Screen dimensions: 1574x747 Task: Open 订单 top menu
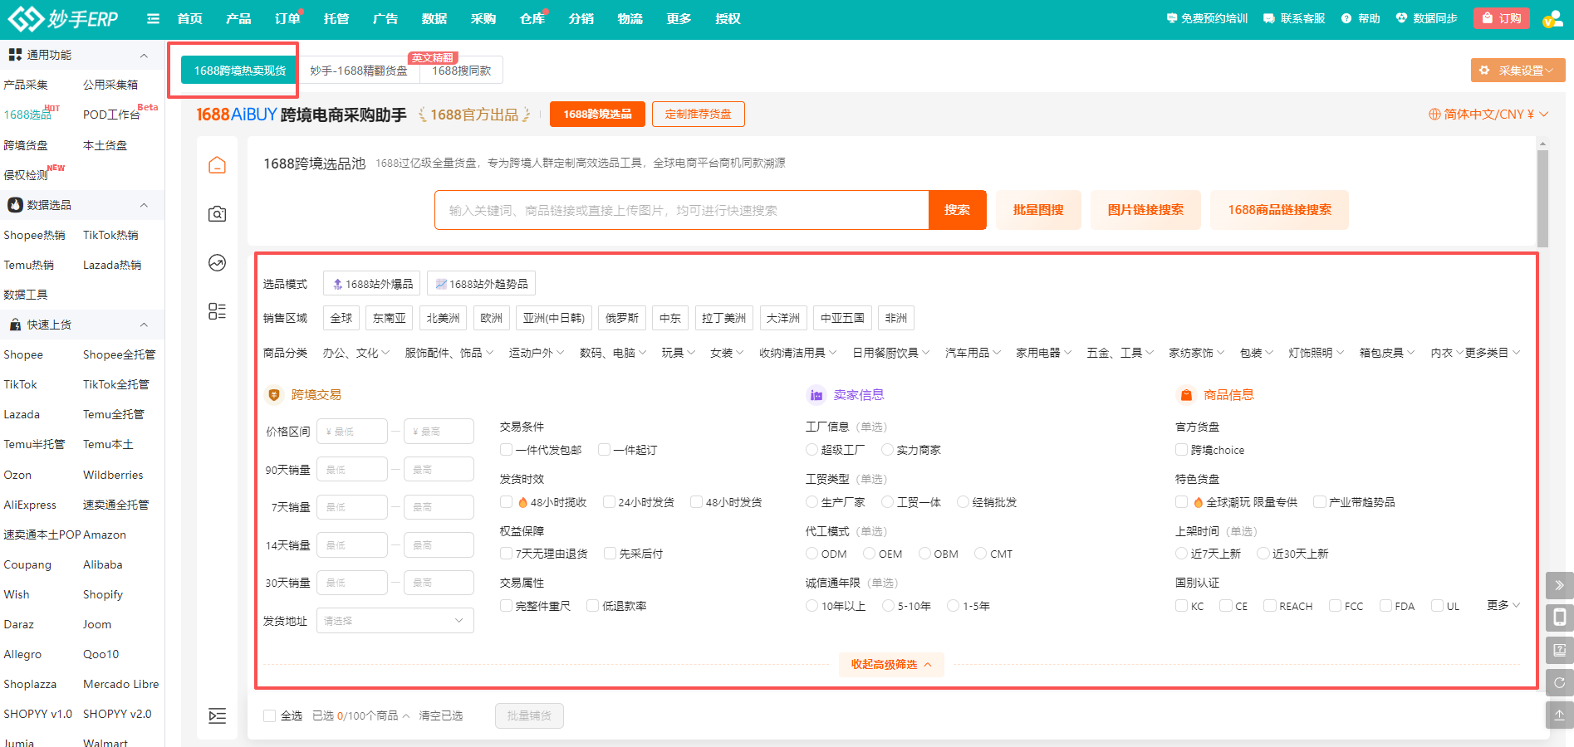click(x=287, y=18)
